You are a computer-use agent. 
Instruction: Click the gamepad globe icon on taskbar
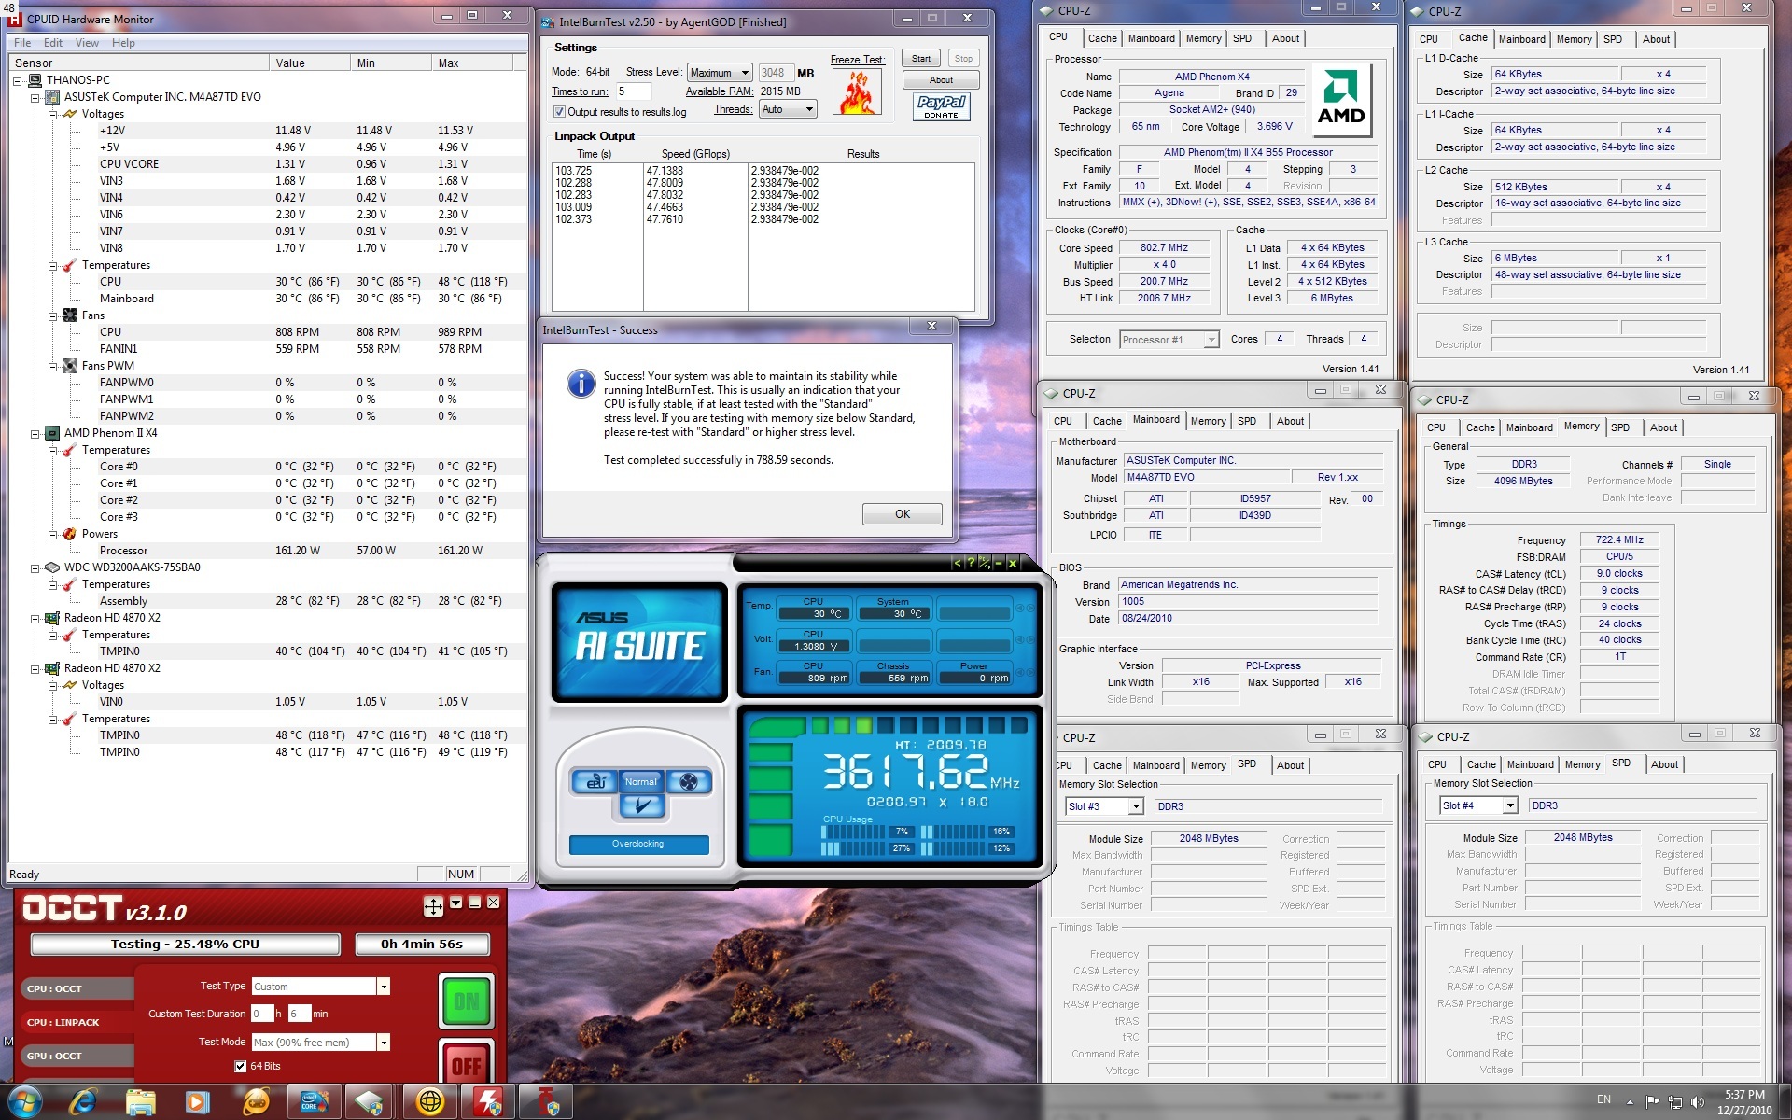pyautogui.click(x=256, y=1102)
